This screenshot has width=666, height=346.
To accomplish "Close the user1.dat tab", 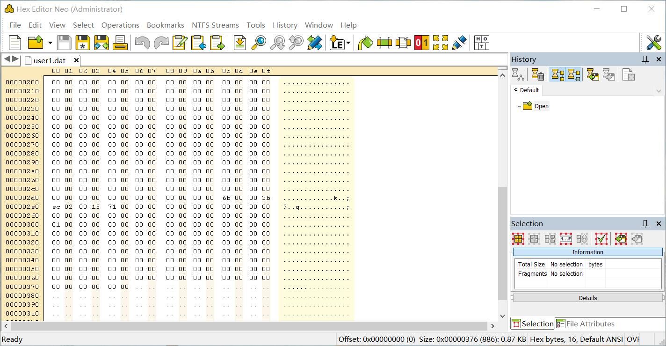I will [x=76, y=60].
